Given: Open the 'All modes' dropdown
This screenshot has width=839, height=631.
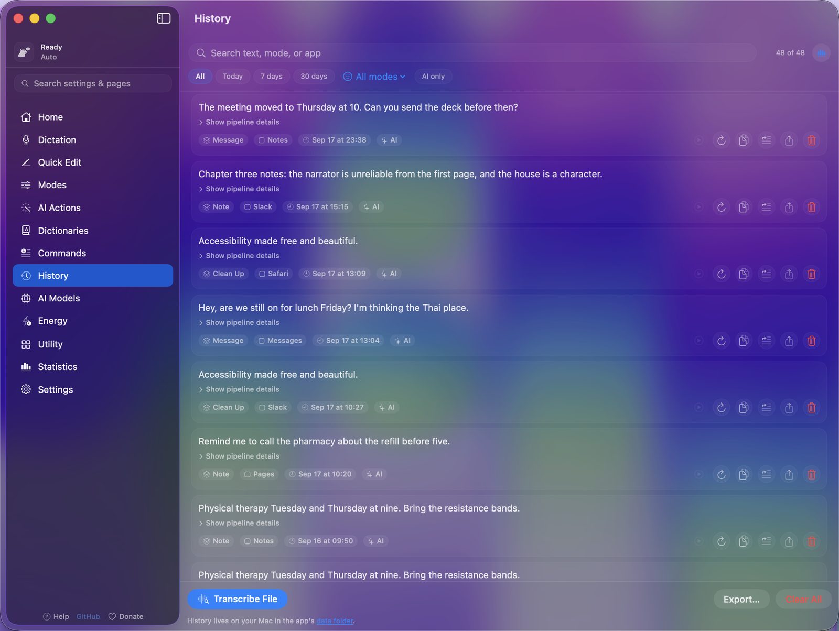Looking at the screenshot, I should click(374, 77).
